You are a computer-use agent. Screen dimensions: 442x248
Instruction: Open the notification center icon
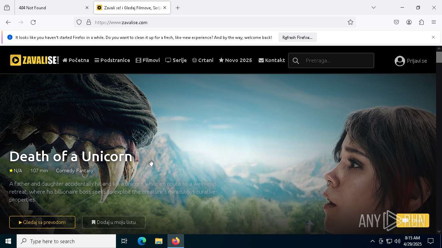click(431, 241)
